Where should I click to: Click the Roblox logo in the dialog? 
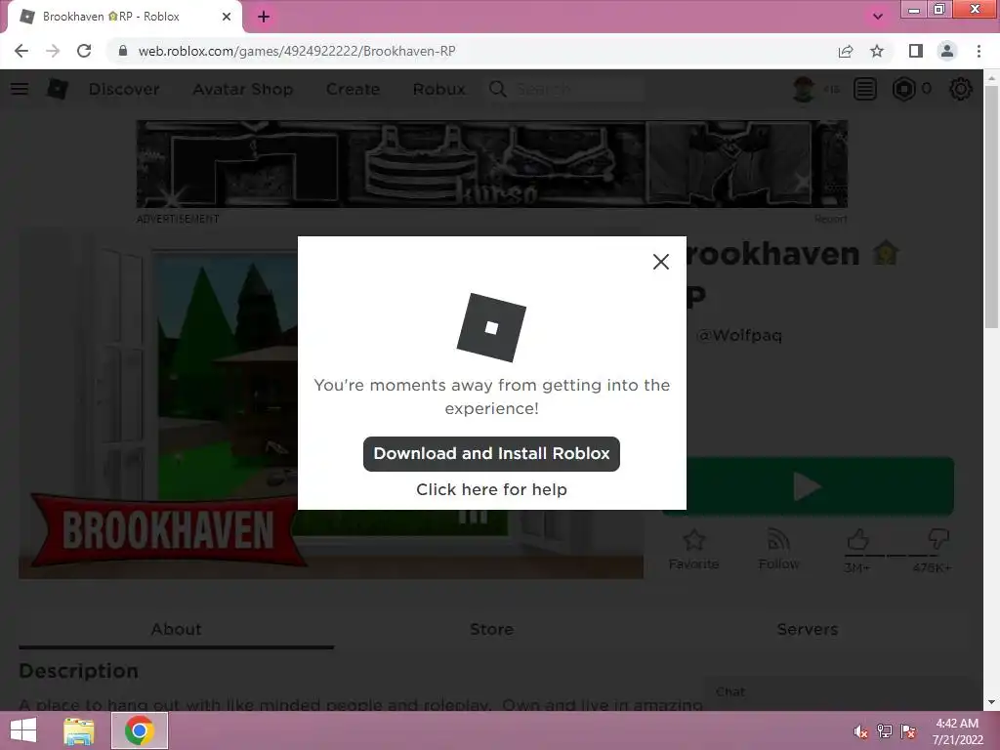point(491,327)
